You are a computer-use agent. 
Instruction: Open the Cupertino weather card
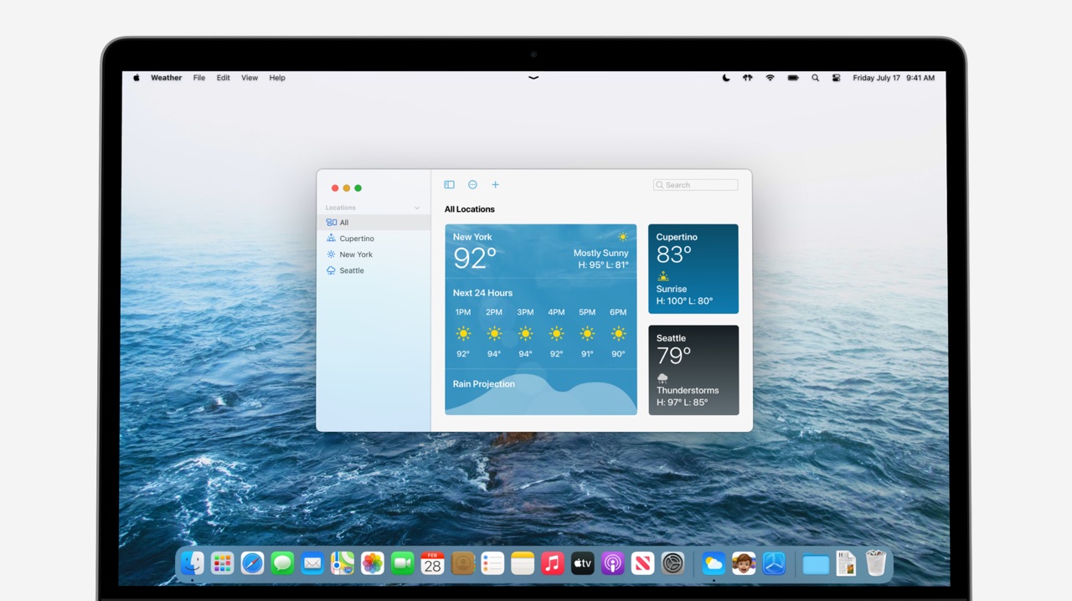(693, 269)
